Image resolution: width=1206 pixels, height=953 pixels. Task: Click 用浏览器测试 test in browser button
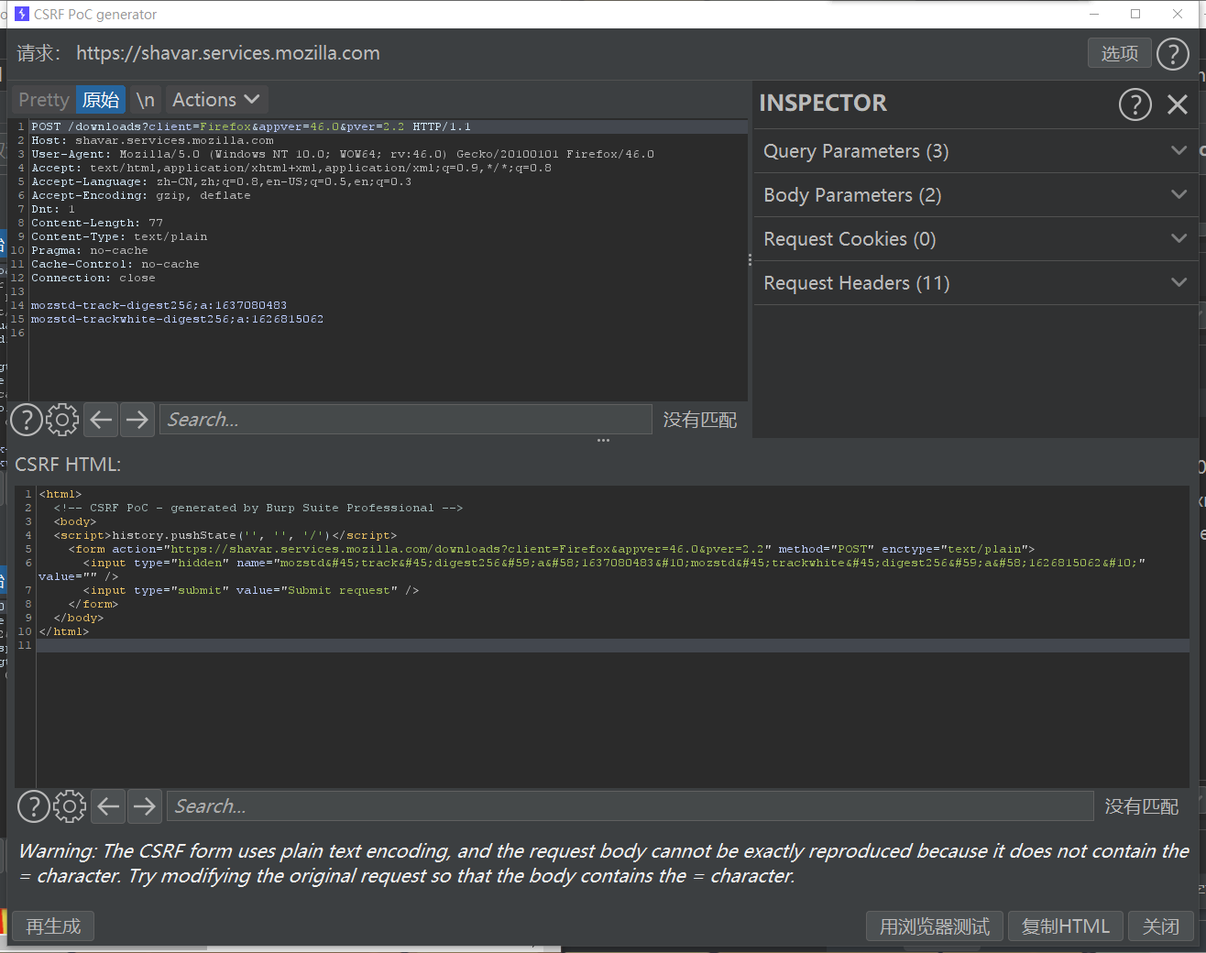point(935,926)
